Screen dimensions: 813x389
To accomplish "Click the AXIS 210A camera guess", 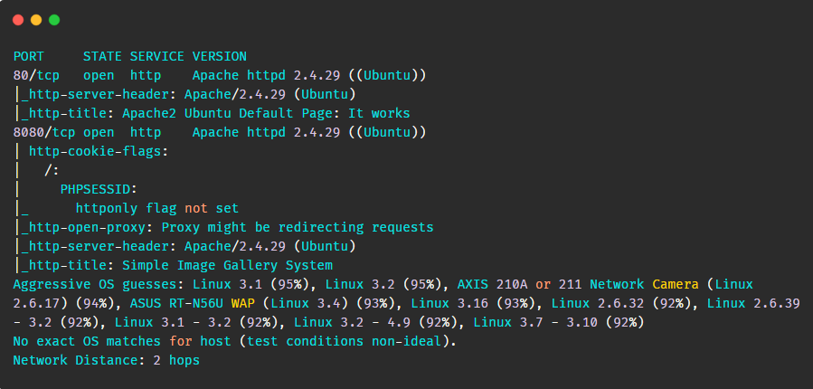I will [x=578, y=284].
